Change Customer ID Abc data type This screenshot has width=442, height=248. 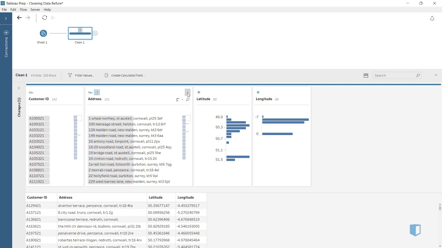(31, 92)
